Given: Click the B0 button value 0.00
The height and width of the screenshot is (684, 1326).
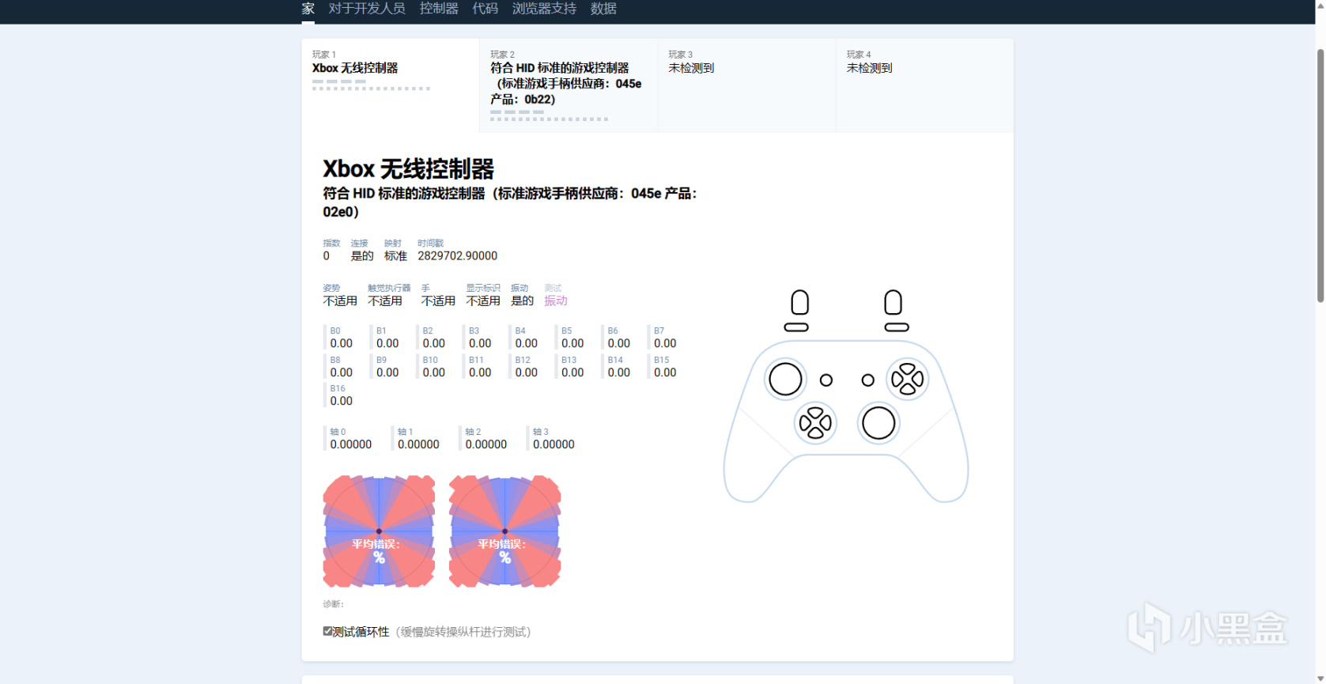Looking at the screenshot, I should [x=342, y=344].
